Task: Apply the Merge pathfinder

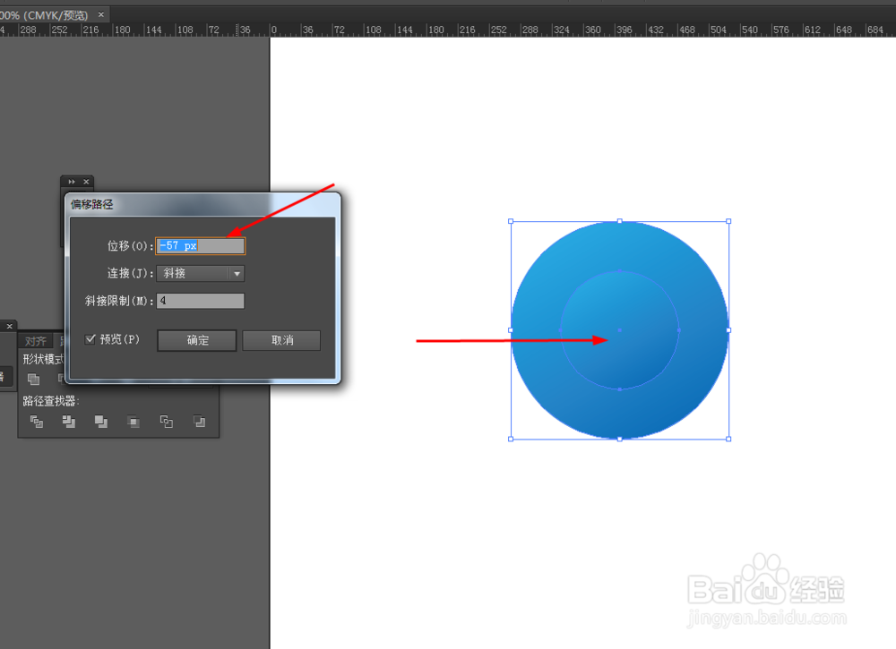Action: (101, 422)
